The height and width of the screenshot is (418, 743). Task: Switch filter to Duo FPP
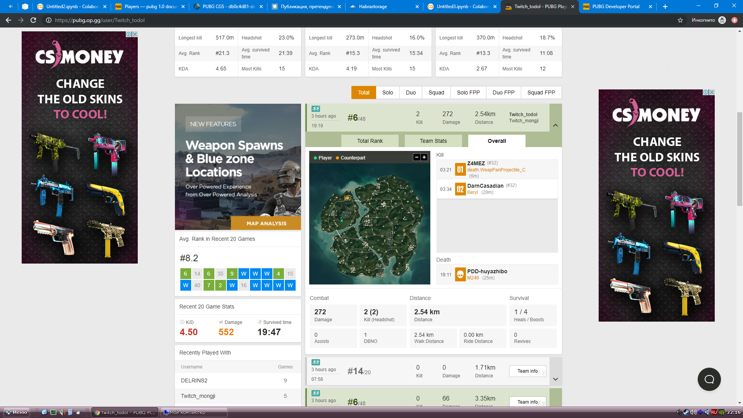click(x=503, y=93)
